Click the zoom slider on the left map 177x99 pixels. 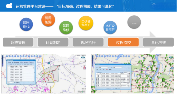point(2,61)
